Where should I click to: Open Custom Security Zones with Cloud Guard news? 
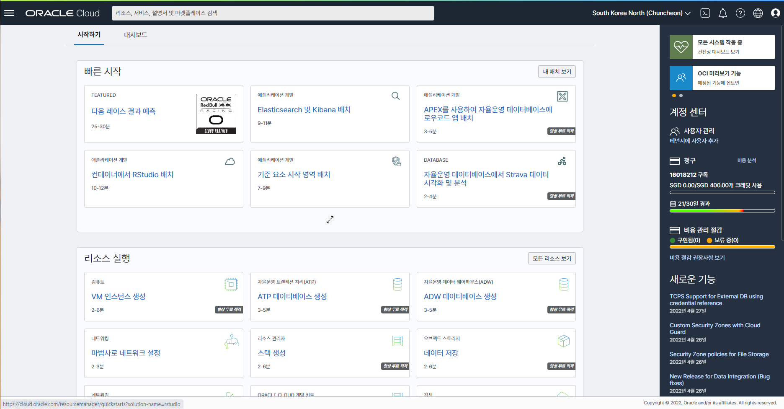[715, 329]
